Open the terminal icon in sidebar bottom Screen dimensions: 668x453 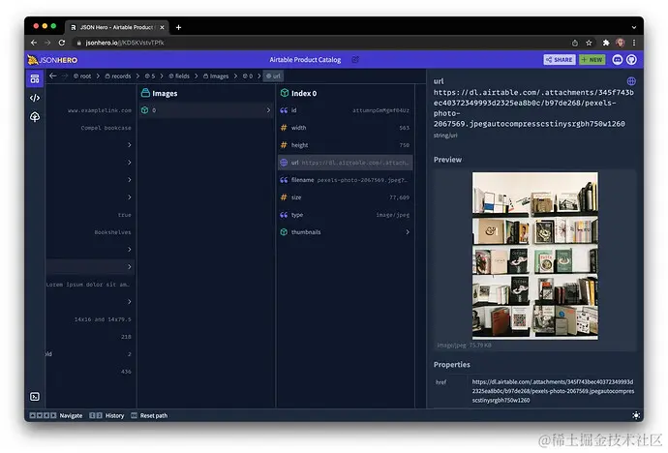click(x=35, y=397)
